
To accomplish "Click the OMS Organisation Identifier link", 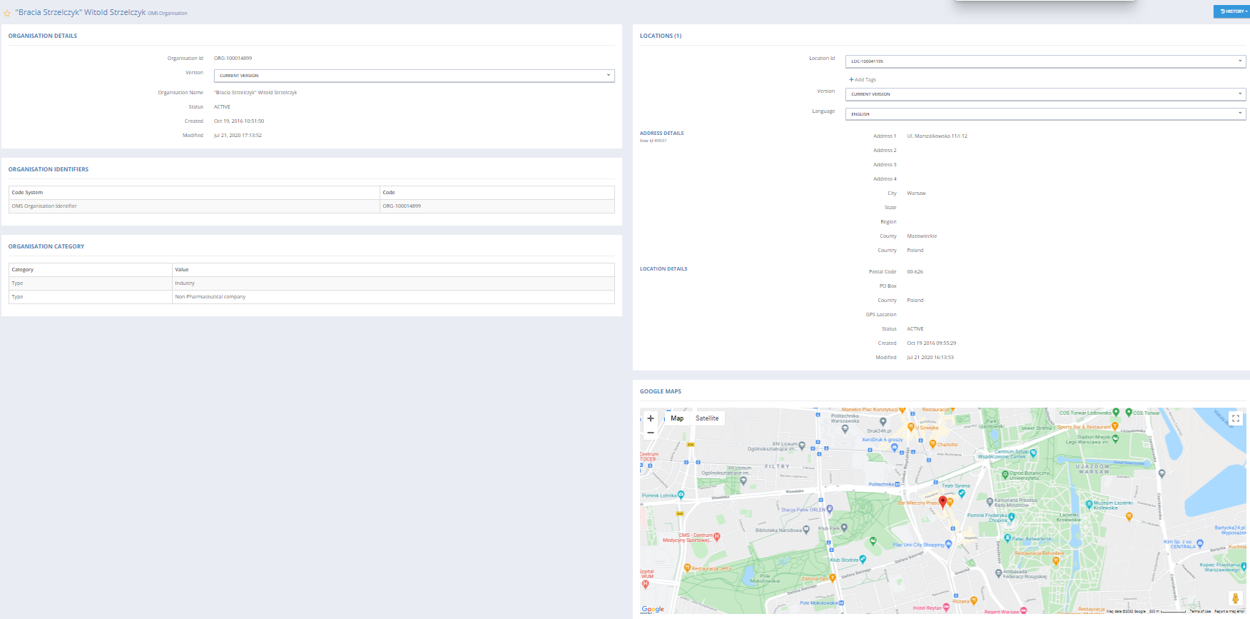I will pyautogui.click(x=44, y=206).
